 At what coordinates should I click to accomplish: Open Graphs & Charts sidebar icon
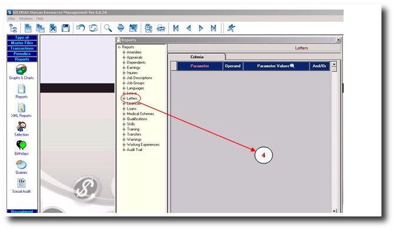click(21, 72)
